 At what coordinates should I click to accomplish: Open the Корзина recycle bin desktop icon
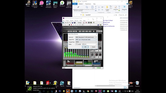(x=137, y=84)
